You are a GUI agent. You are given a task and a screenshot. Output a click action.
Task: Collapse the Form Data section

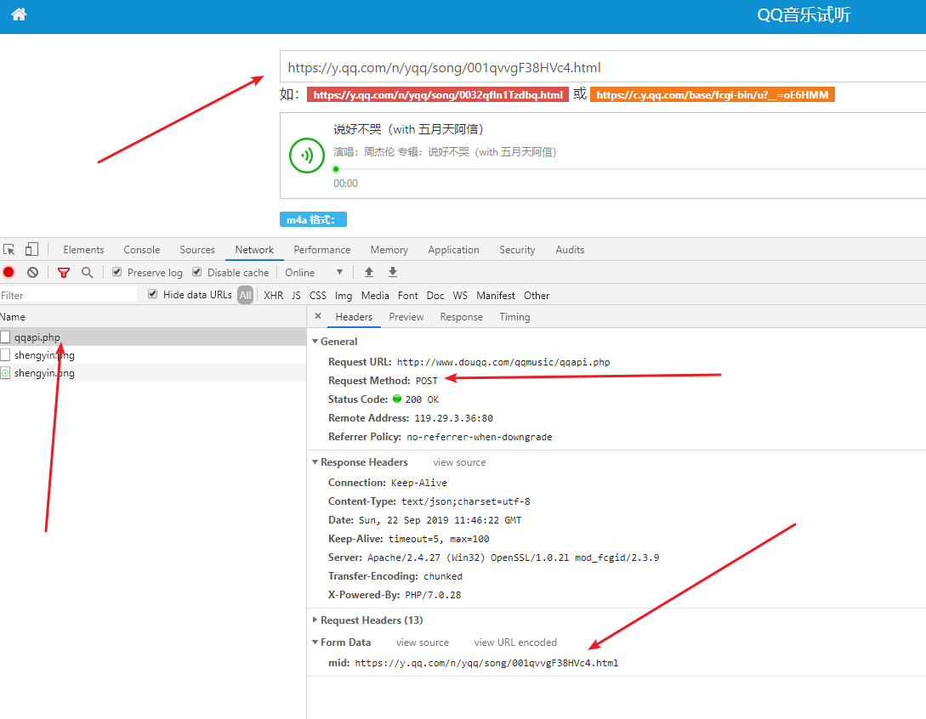(315, 642)
